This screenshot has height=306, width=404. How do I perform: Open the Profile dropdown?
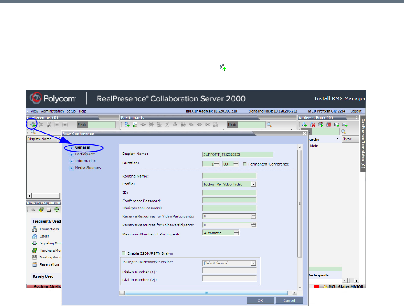[x=253, y=184]
